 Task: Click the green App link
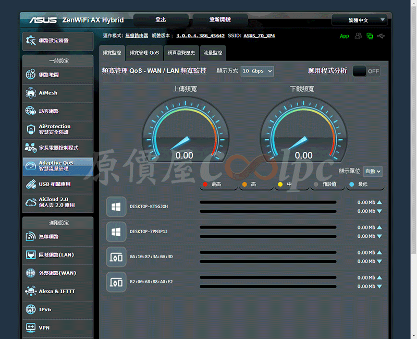344,36
